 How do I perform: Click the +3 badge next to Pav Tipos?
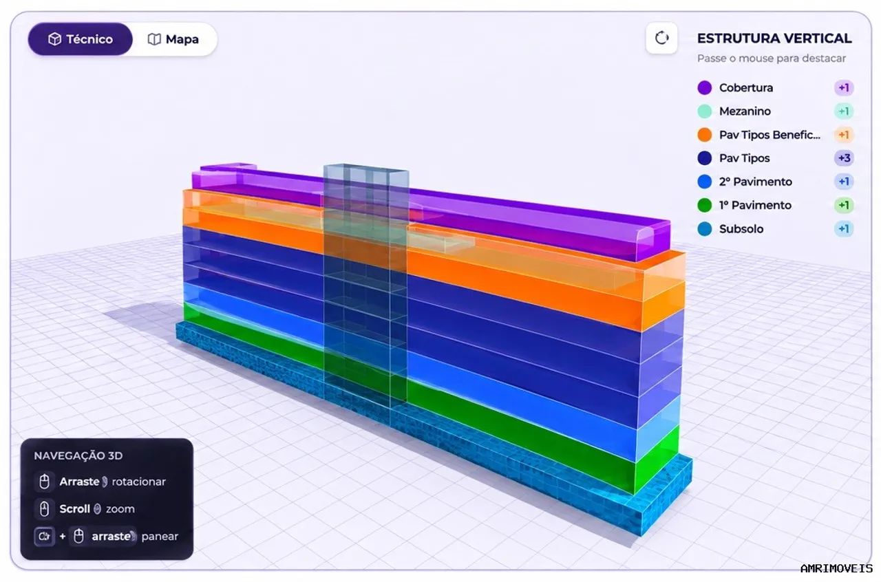844,158
